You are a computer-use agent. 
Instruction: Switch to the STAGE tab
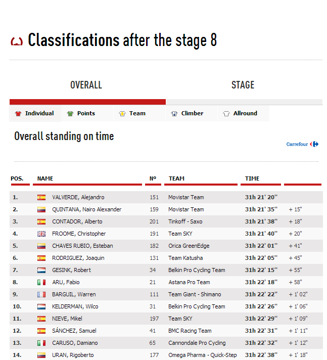point(243,85)
